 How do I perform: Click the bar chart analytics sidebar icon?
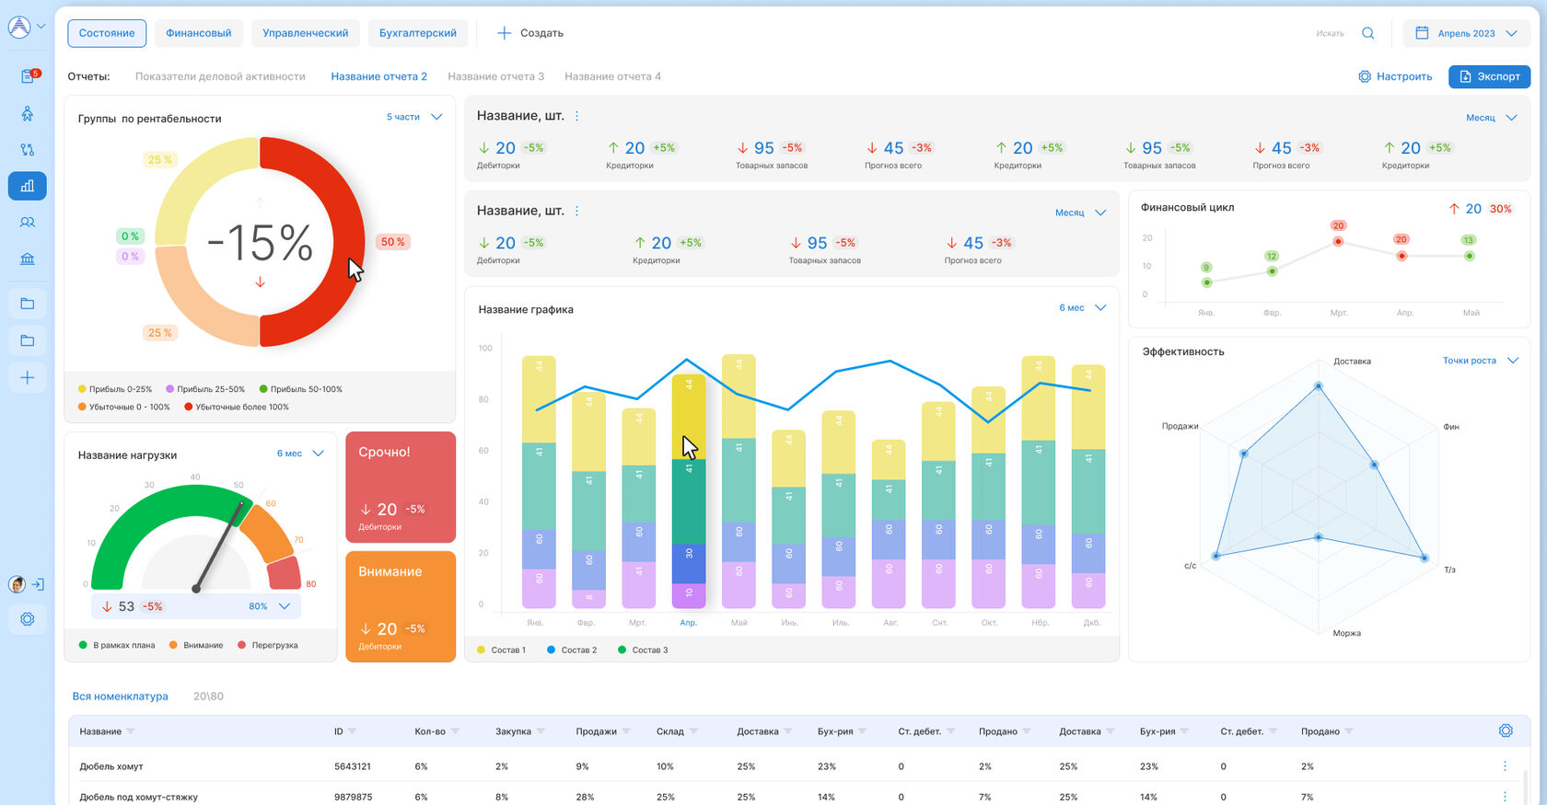pos(28,186)
